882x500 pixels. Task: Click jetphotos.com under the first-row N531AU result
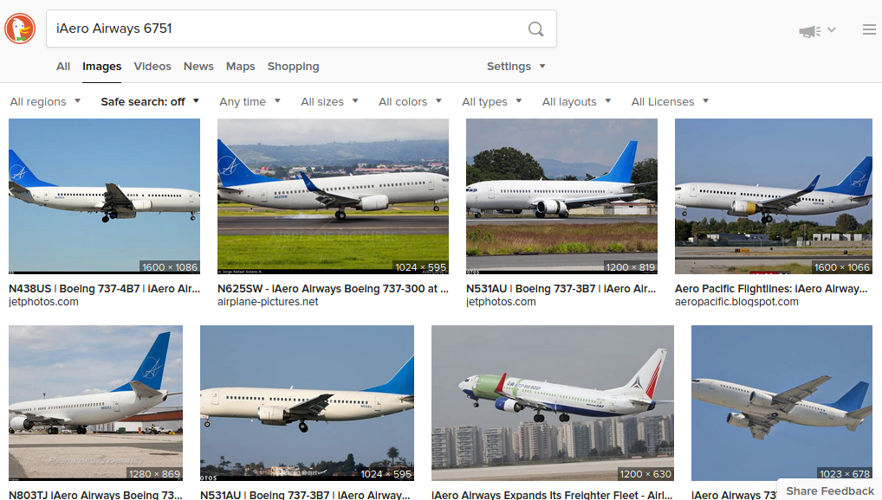tap(501, 302)
